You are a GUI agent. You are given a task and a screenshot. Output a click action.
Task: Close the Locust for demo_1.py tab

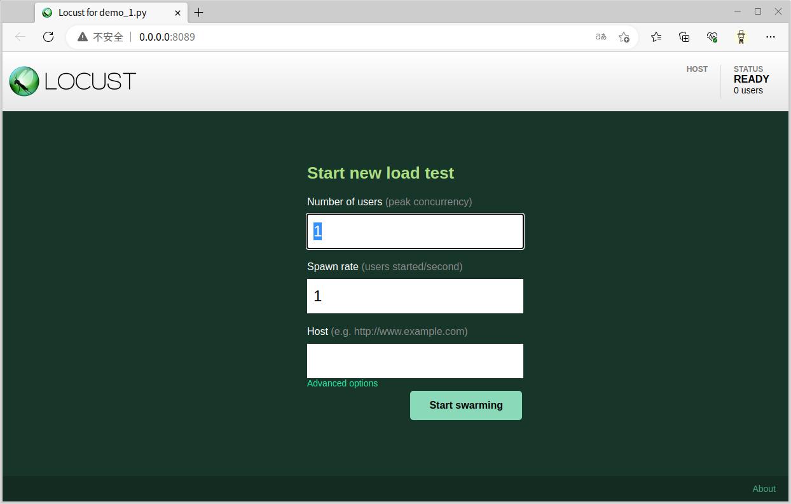click(177, 13)
